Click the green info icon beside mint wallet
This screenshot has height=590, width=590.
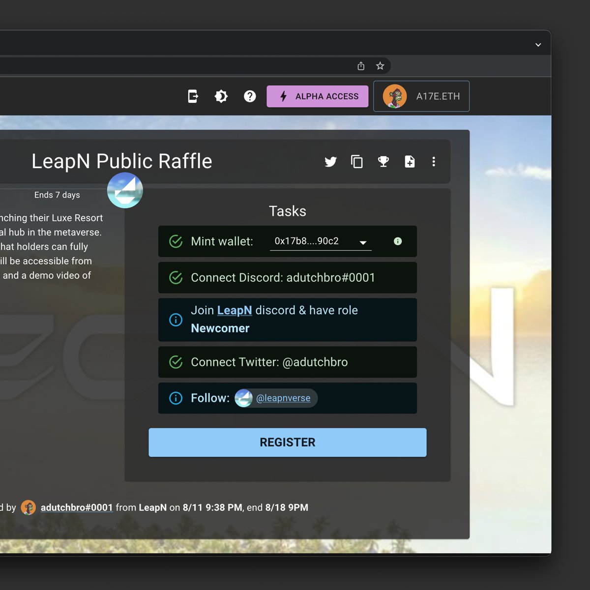(398, 241)
